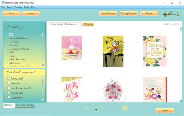Click the search magnifier icon
This screenshot has width=184, height=116.
point(51,24)
